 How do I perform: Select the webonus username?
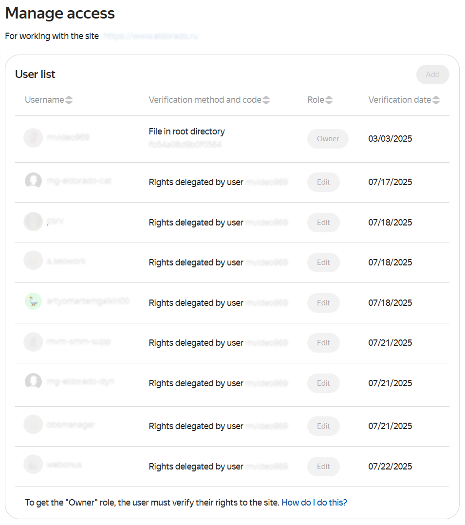click(x=64, y=465)
